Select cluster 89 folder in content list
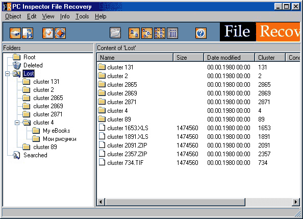303x219 pixels. [119, 119]
